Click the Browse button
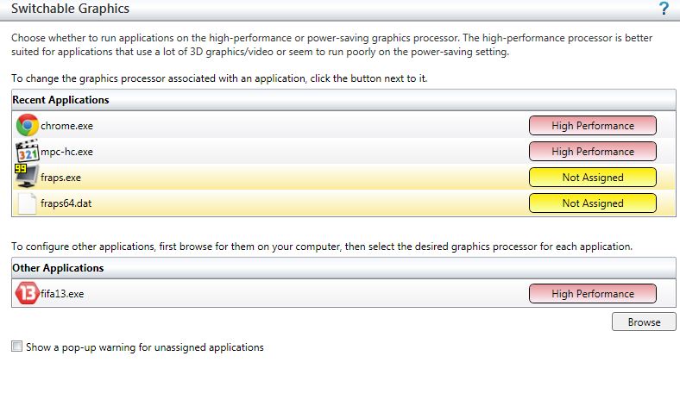This screenshot has width=680, height=406. point(644,322)
